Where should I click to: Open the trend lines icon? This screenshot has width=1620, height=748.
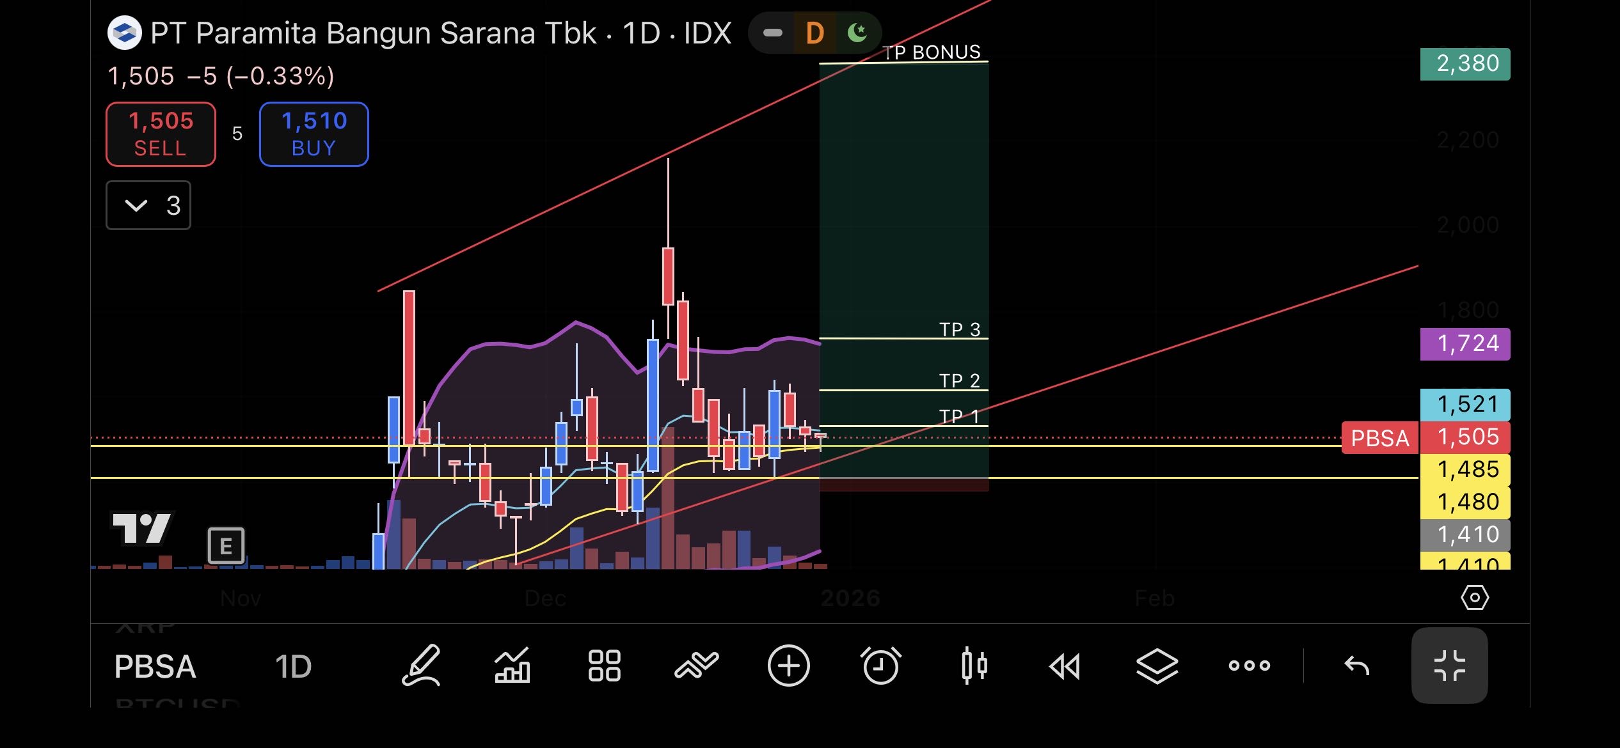point(696,666)
